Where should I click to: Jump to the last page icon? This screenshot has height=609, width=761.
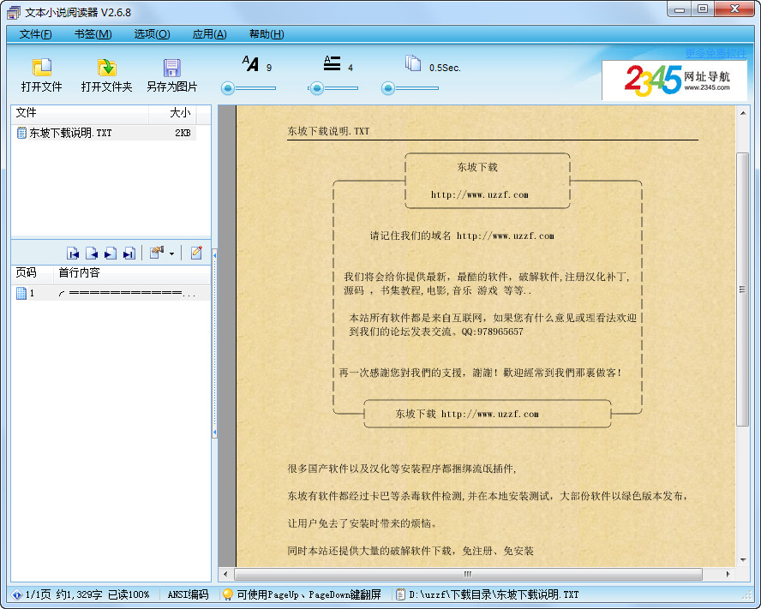pos(129,253)
